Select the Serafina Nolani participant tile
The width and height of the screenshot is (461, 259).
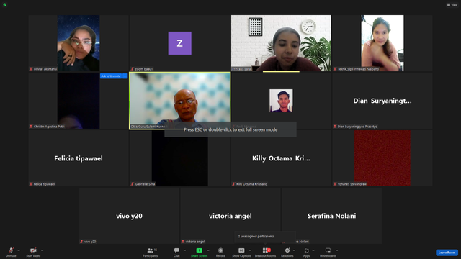tap(331, 216)
